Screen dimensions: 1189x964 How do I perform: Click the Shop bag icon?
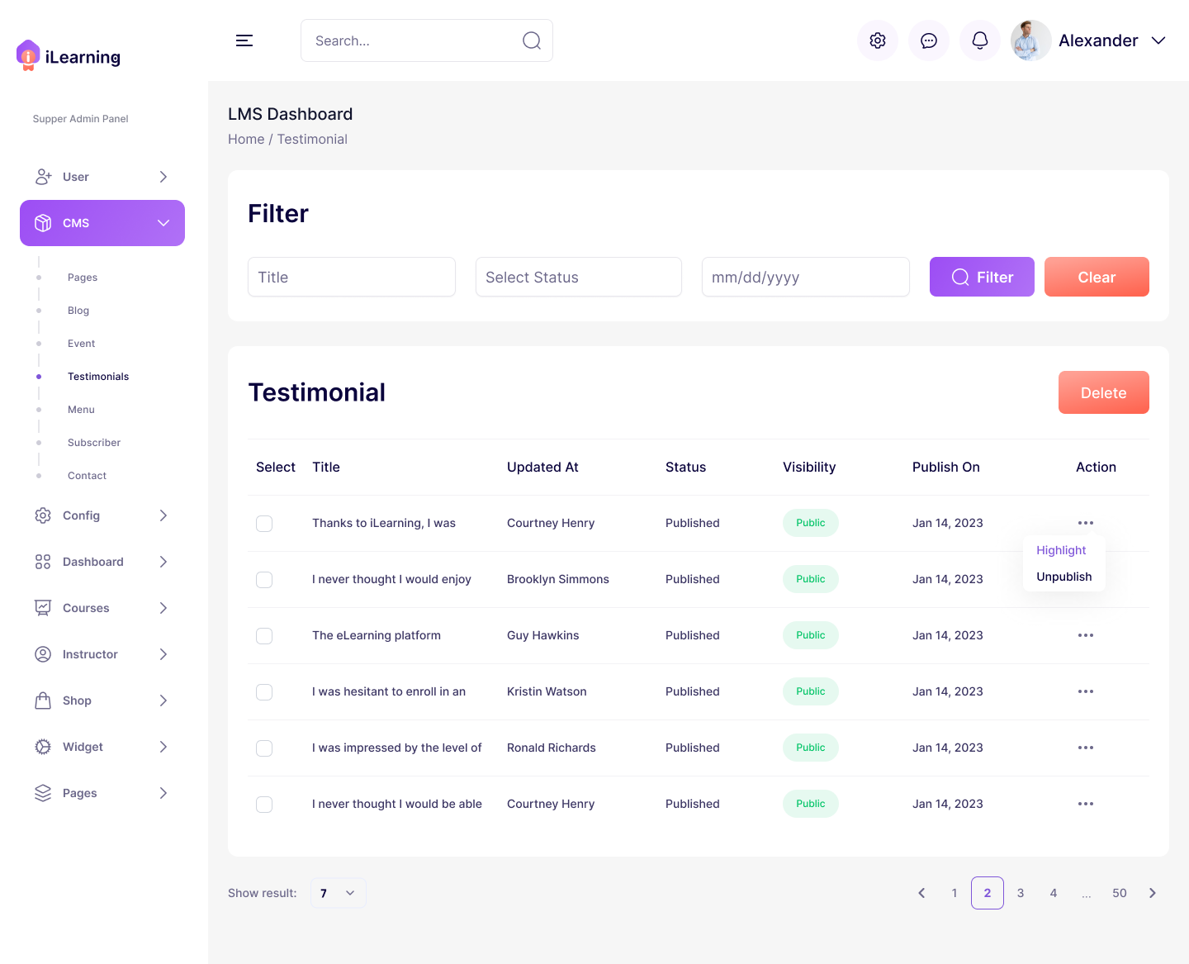pos(43,700)
